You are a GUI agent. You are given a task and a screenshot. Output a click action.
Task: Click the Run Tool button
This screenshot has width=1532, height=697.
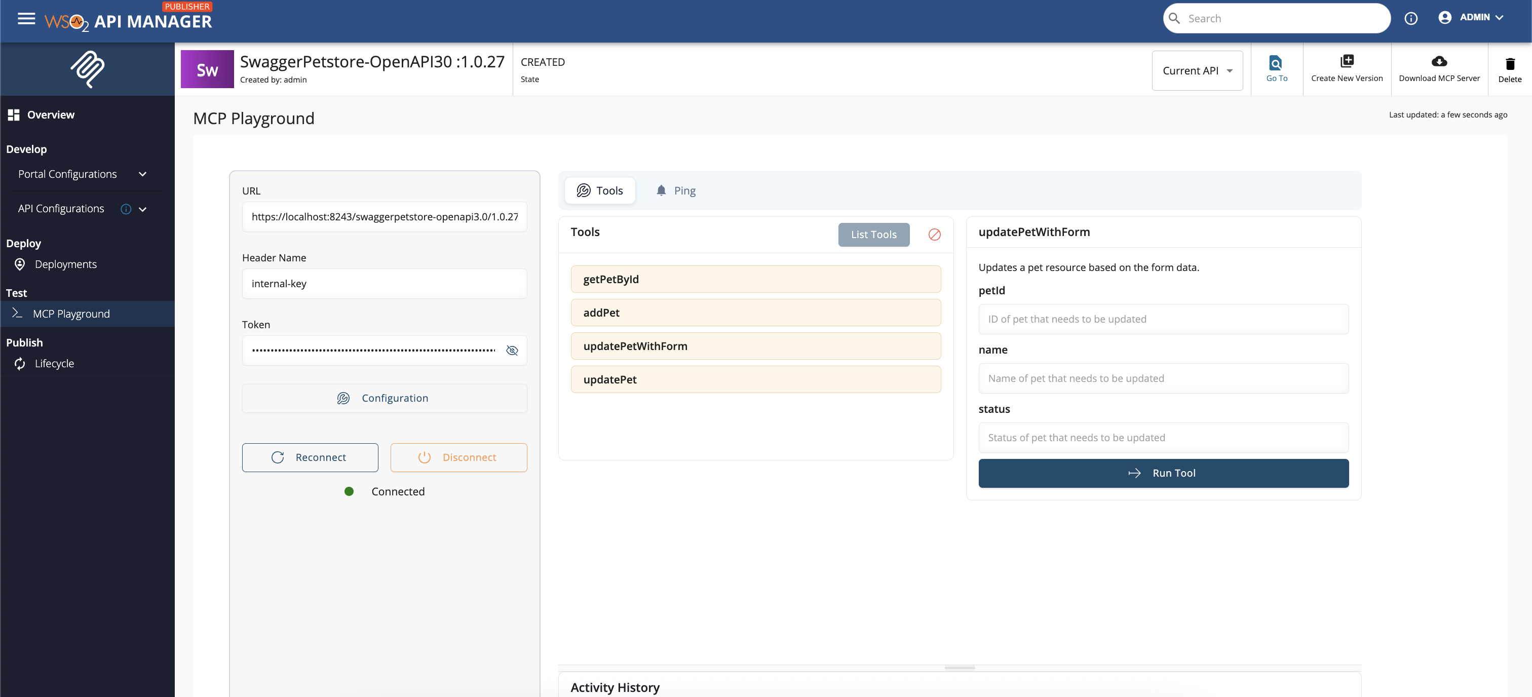pos(1163,473)
